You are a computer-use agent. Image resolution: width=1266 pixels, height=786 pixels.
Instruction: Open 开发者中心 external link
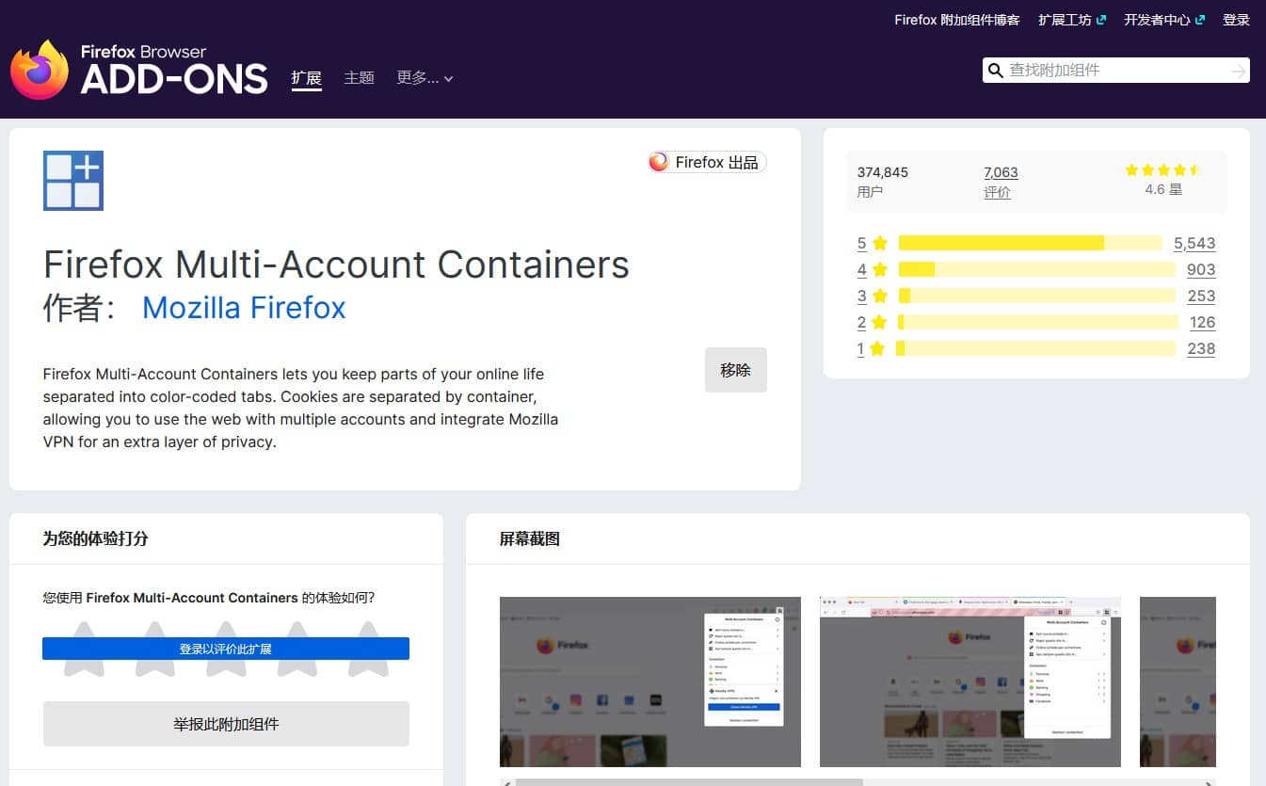(x=1163, y=20)
